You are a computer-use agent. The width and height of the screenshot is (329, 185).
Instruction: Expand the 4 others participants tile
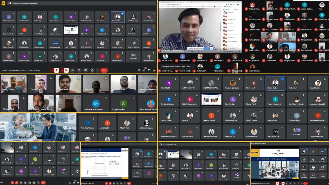point(297,131)
